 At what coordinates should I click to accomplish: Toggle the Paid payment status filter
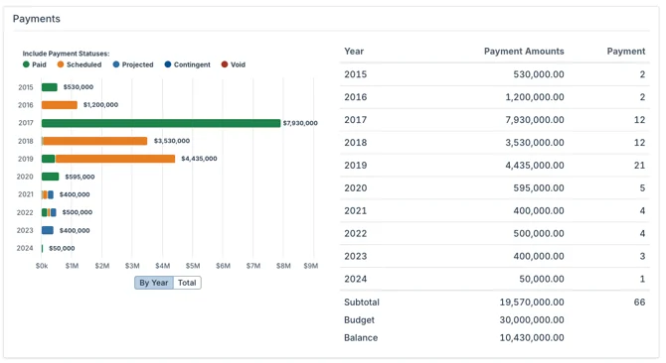click(35, 64)
